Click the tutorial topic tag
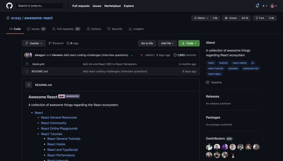The image size is (283, 161). click(223, 63)
